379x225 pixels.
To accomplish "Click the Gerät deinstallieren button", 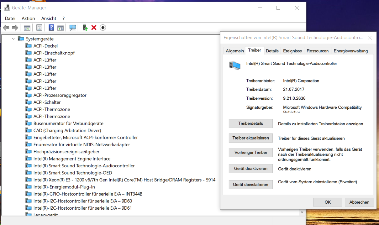I will 251,185.
